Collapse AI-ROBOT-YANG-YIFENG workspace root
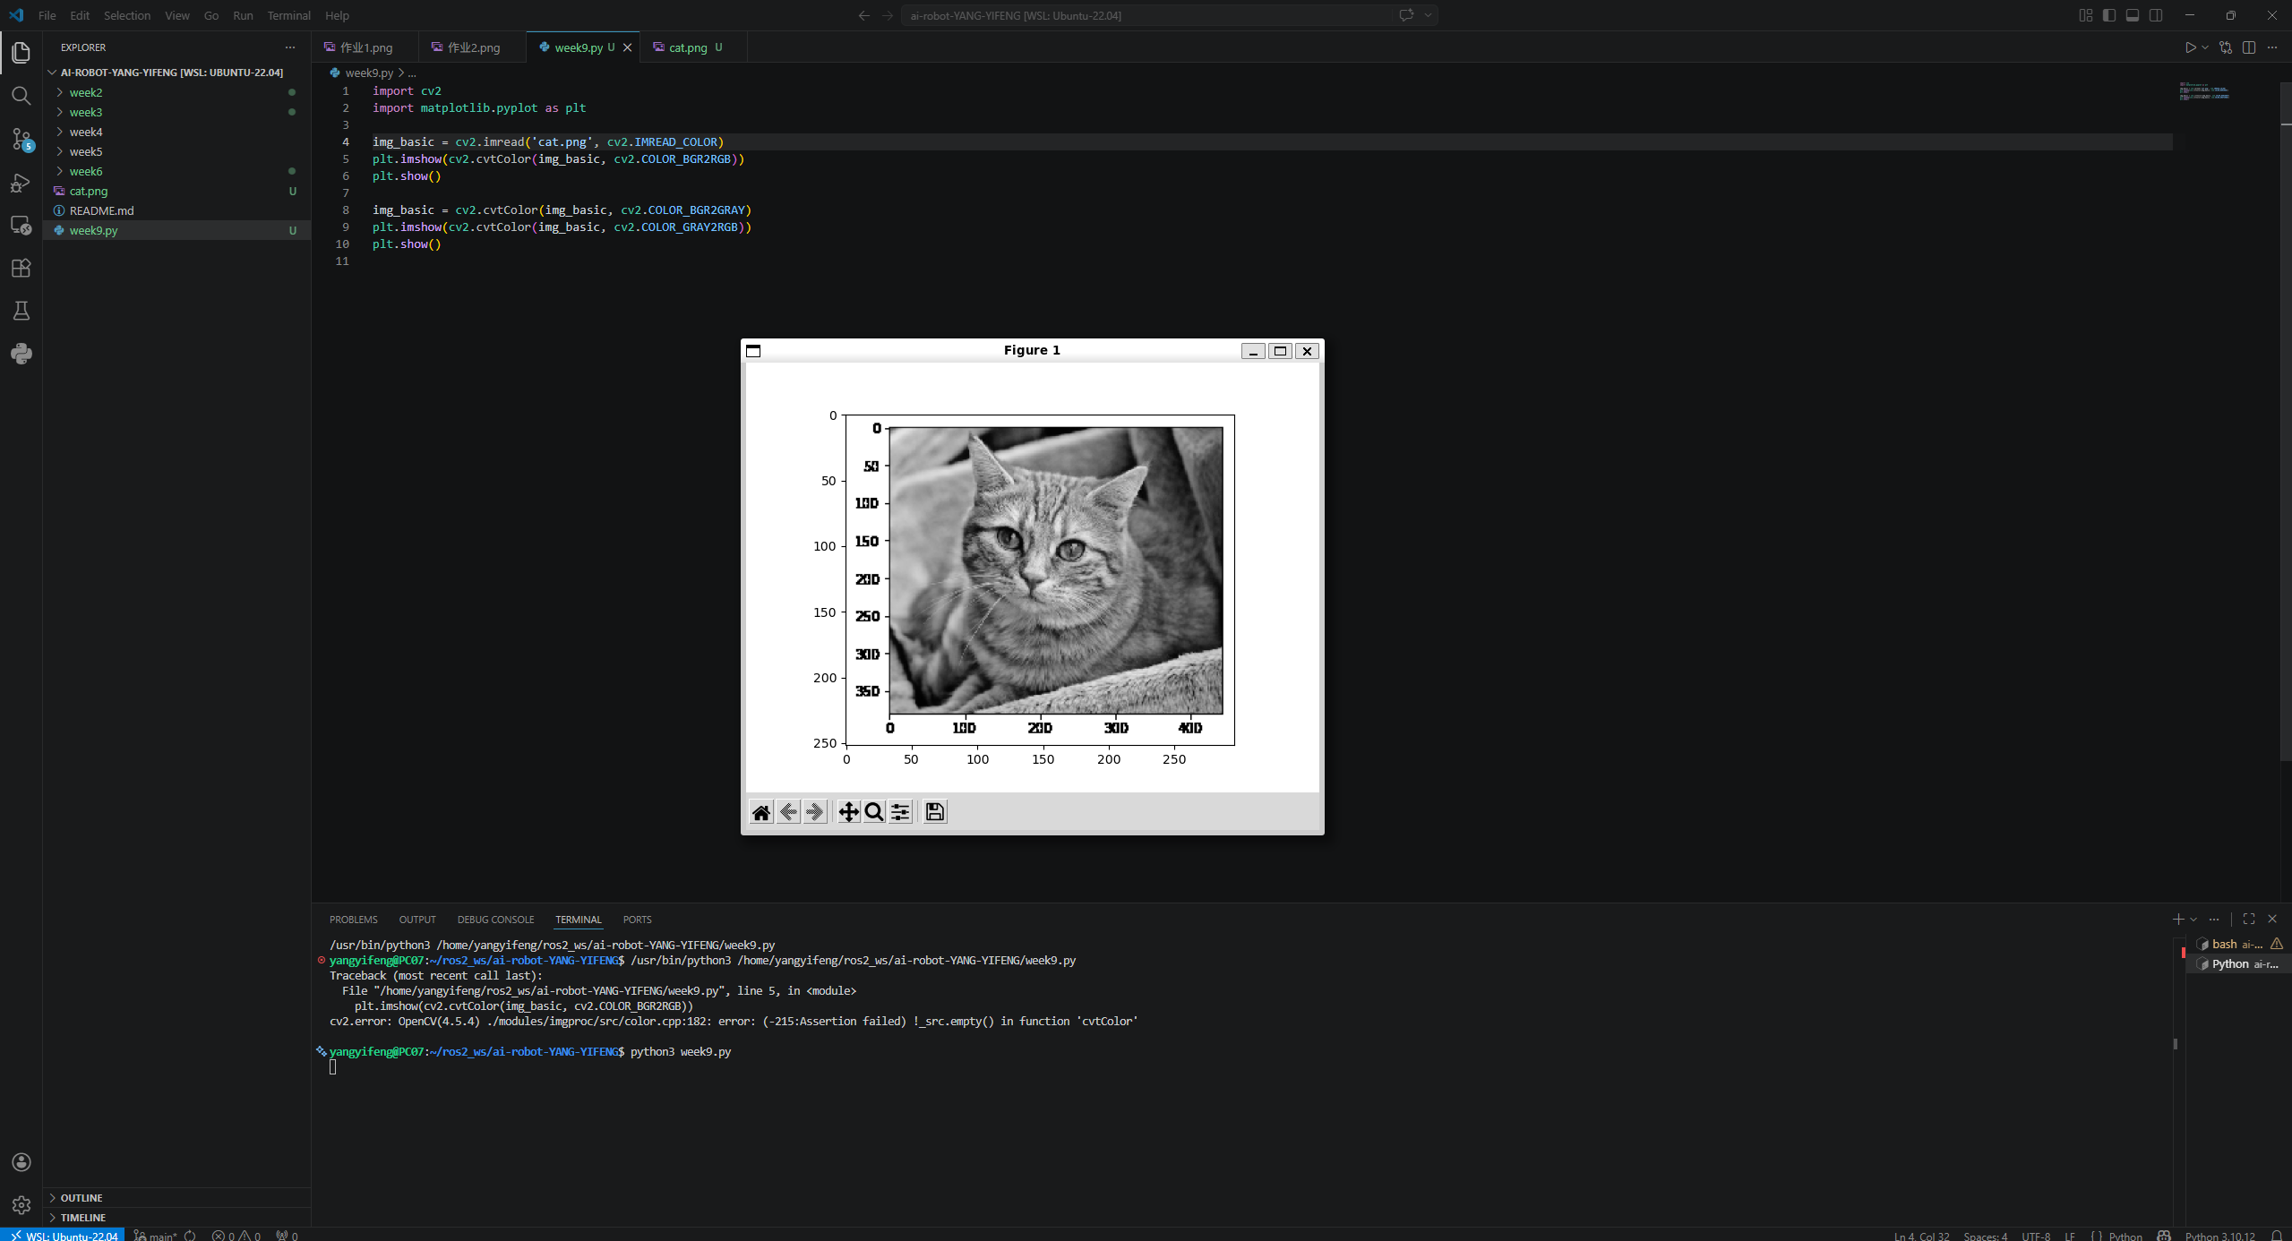The image size is (2292, 1241). pos(176,73)
